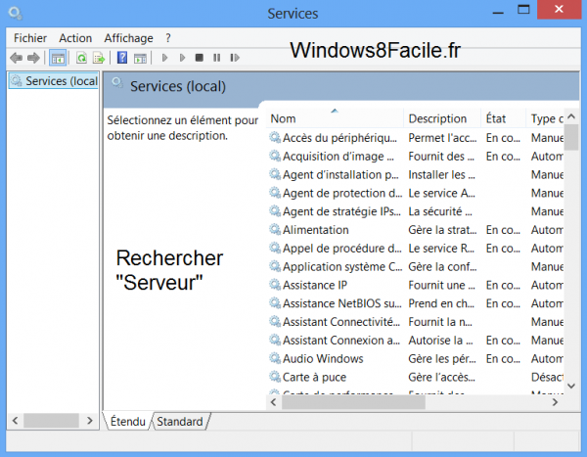The width and height of the screenshot is (587, 457).
Task: Click the Back arrow toolbar icon
Action: 16,58
